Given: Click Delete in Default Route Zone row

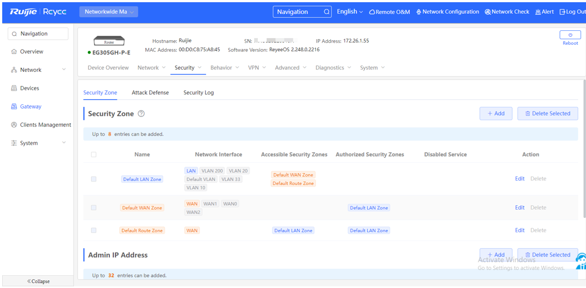Looking at the screenshot, I should coord(538,231).
